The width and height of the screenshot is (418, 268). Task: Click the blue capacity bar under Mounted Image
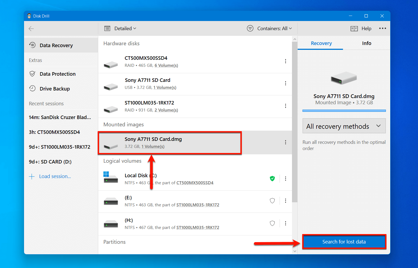click(x=344, y=111)
